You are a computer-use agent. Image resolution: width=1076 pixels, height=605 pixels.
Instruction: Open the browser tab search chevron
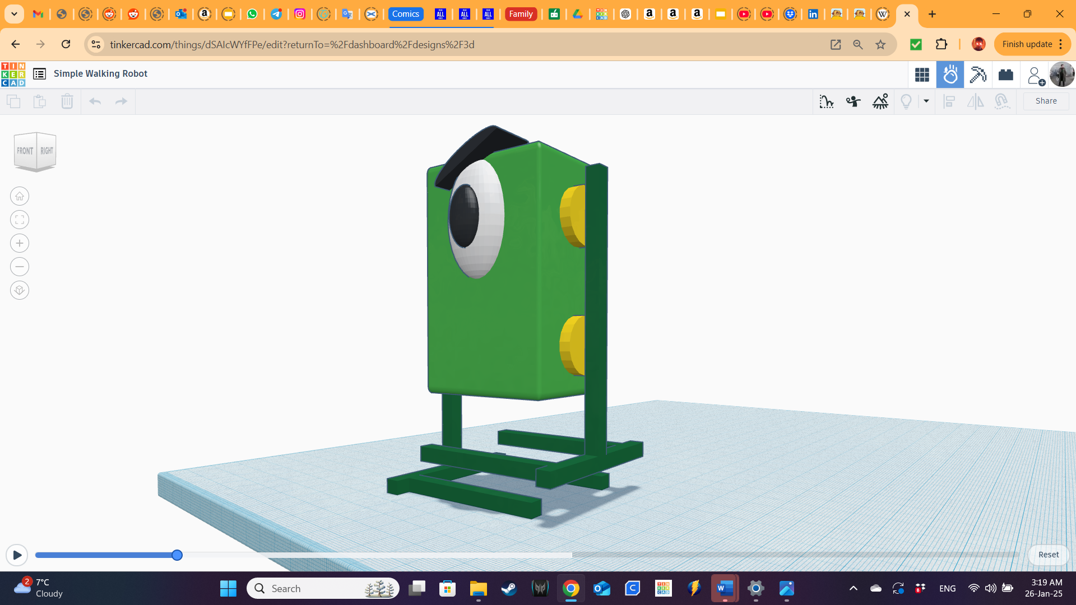click(x=13, y=14)
